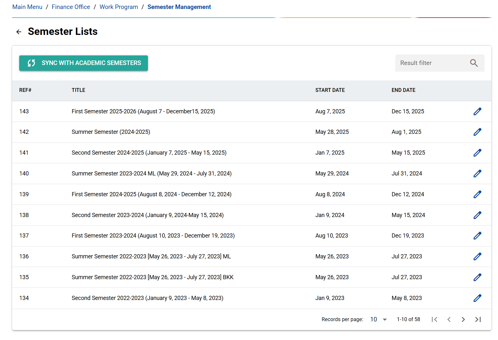Go to Work Program breadcrumb
Viewport: 498px width, 340px height.
pyautogui.click(x=118, y=7)
